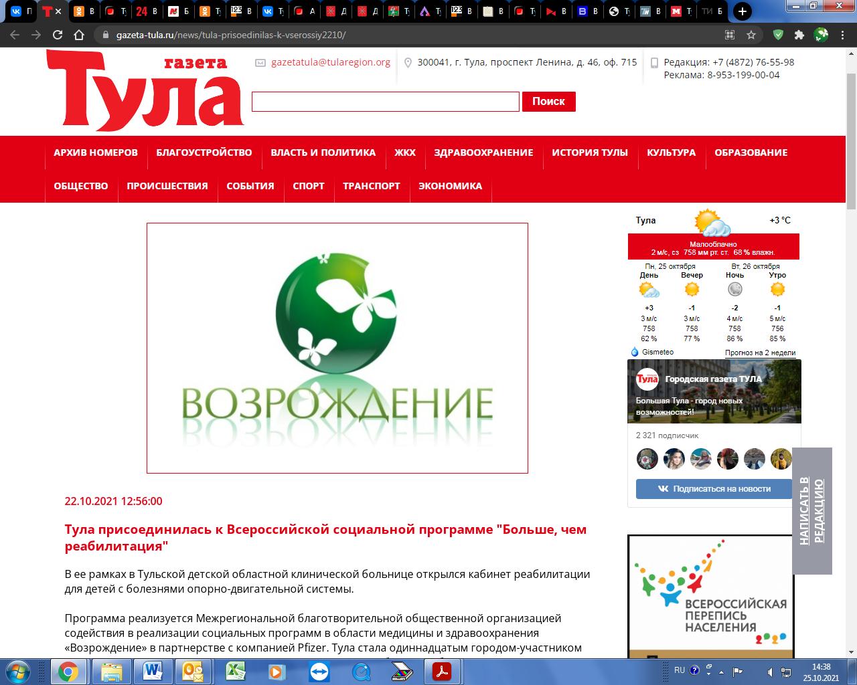The image size is (857, 685).
Task: Open the Windows Start button
Action: [17, 671]
